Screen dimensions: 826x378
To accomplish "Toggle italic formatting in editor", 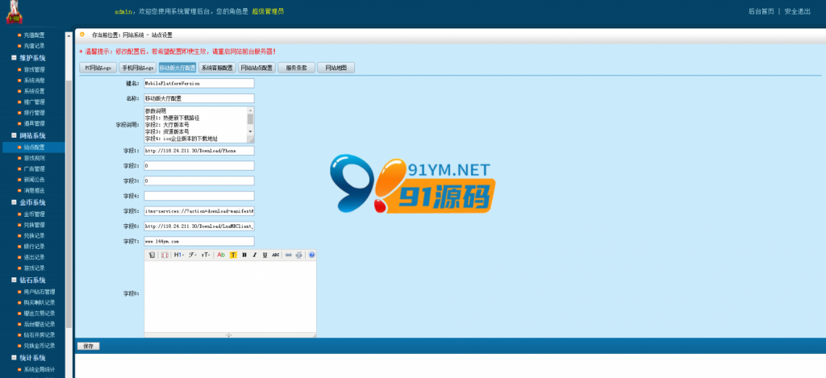I will point(254,255).
